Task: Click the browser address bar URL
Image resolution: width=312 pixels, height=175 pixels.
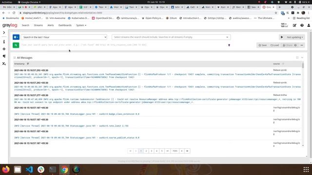Action: pyautogui.click(x=62, y=13)
